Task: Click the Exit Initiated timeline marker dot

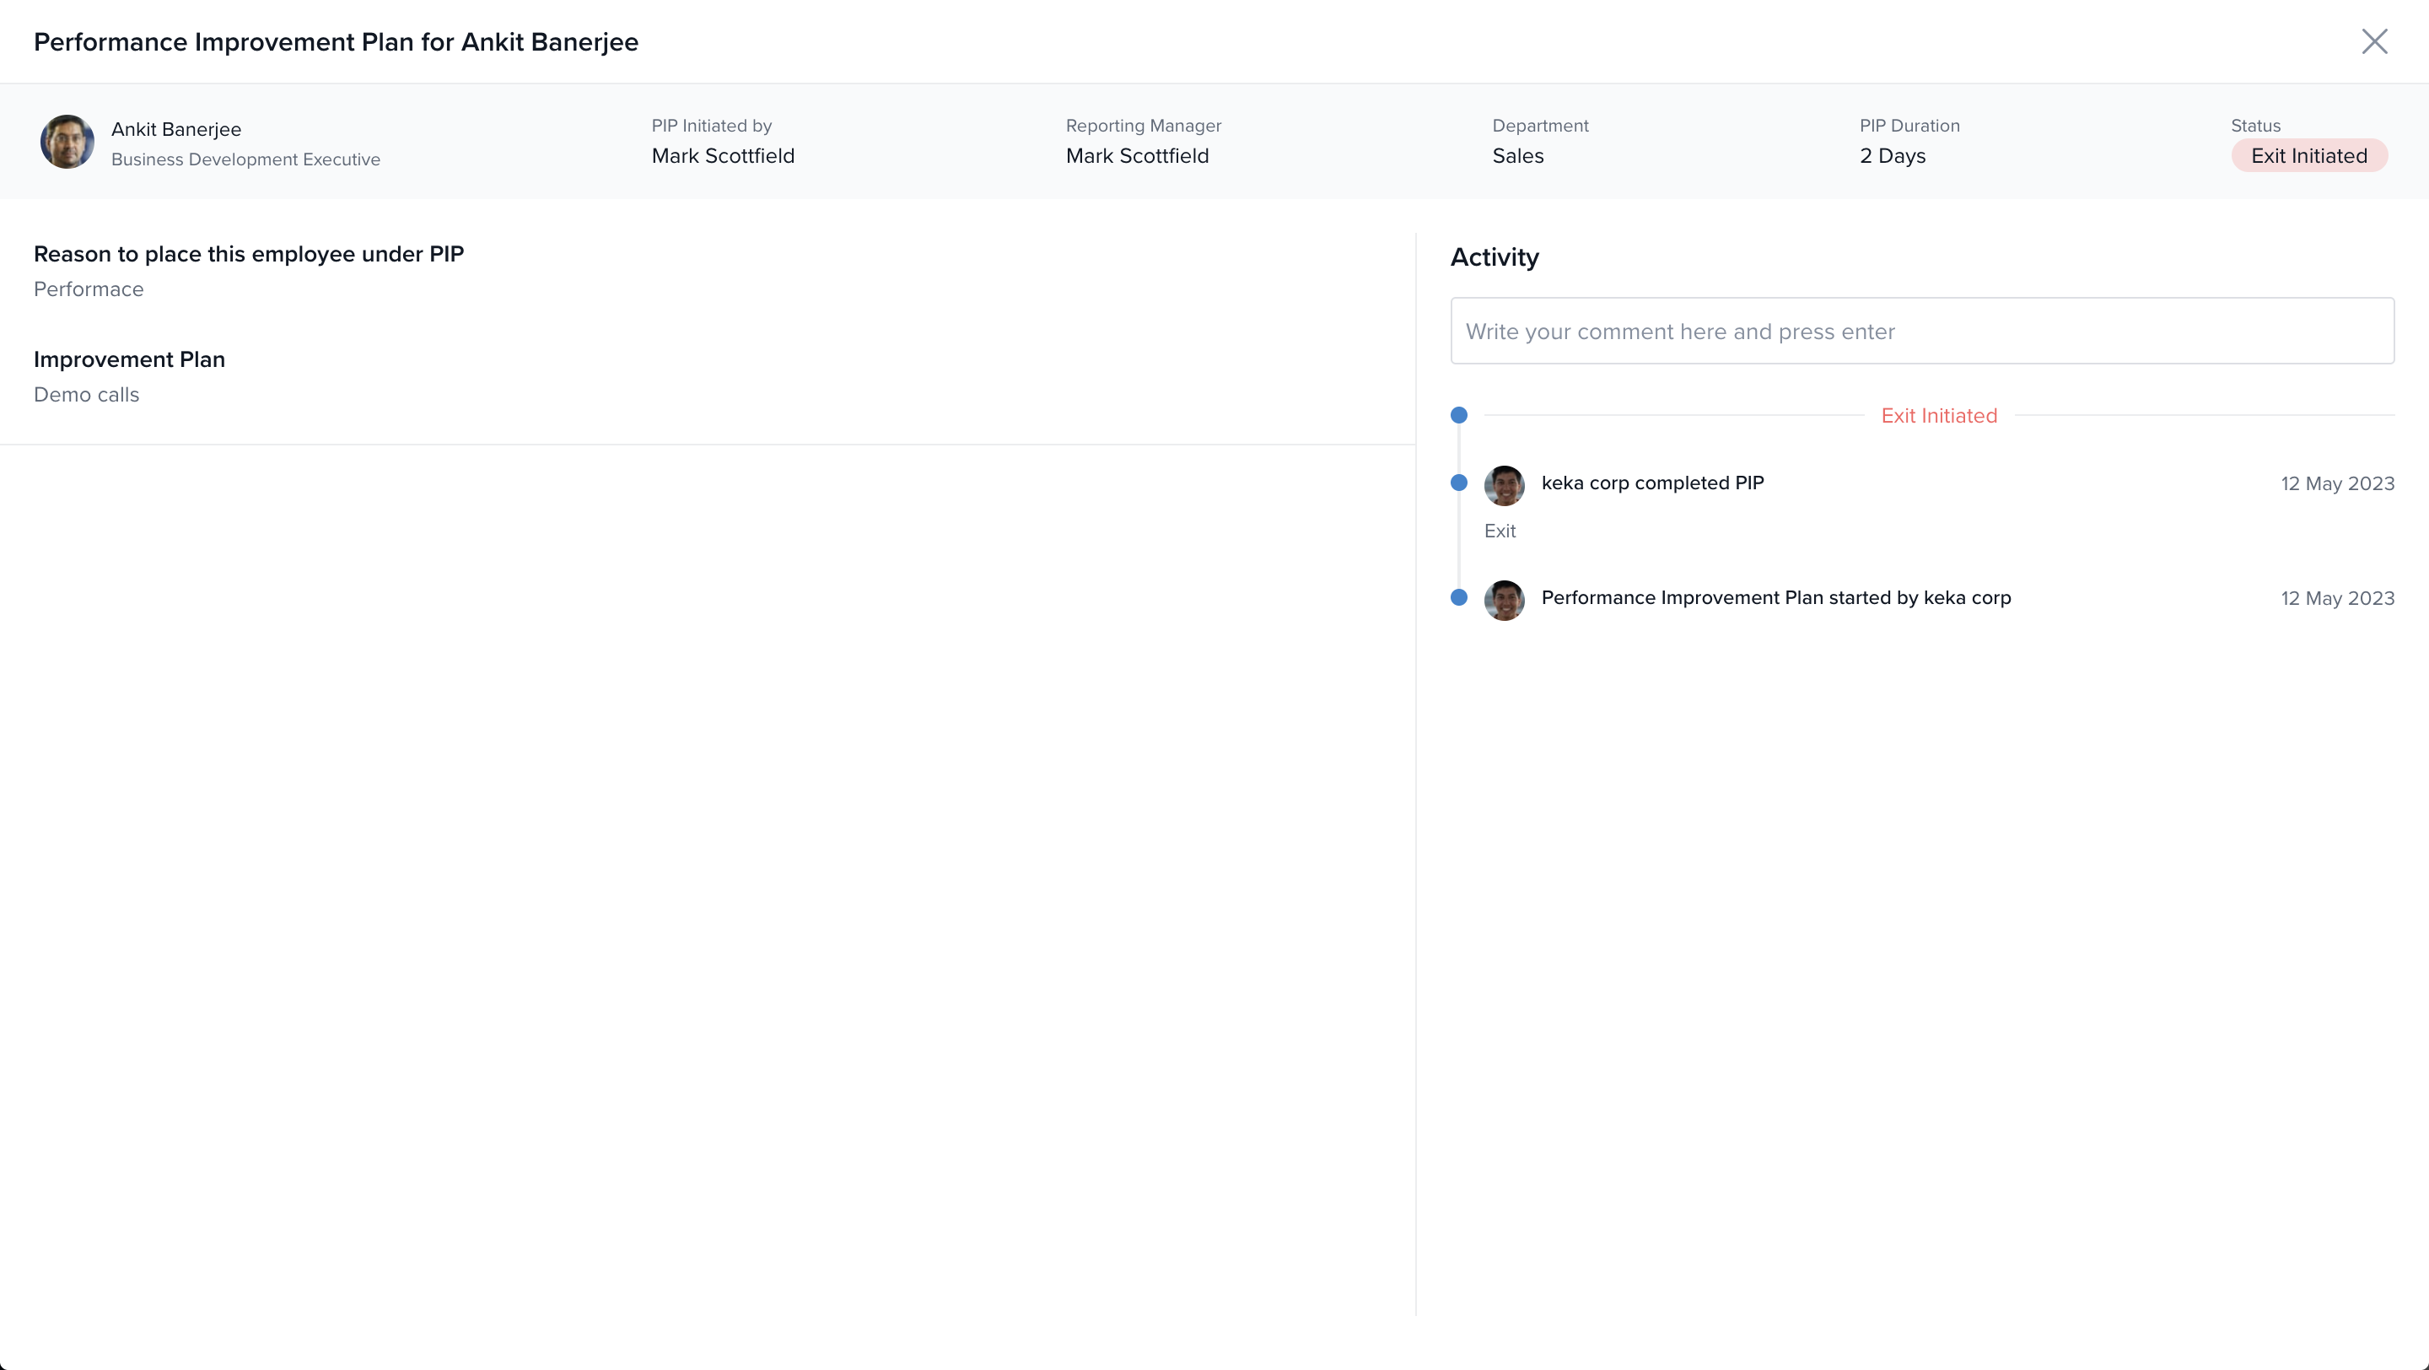Action: (1459, 415)
